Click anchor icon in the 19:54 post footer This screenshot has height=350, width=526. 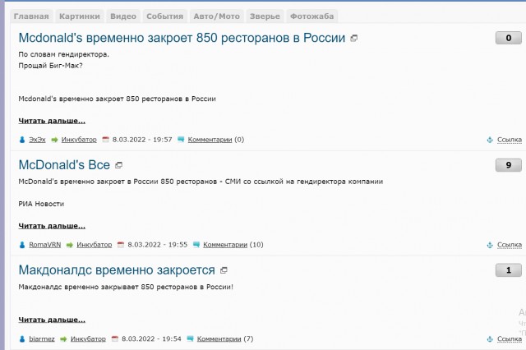490,339
